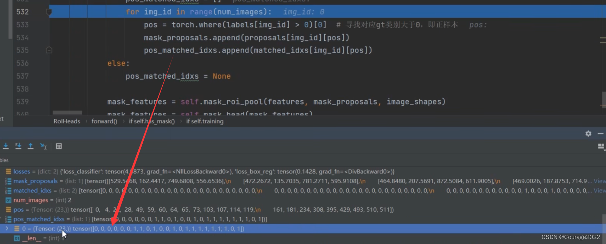Click line number 539 in gutter
The image size is (606, 244).
[23, 102]
